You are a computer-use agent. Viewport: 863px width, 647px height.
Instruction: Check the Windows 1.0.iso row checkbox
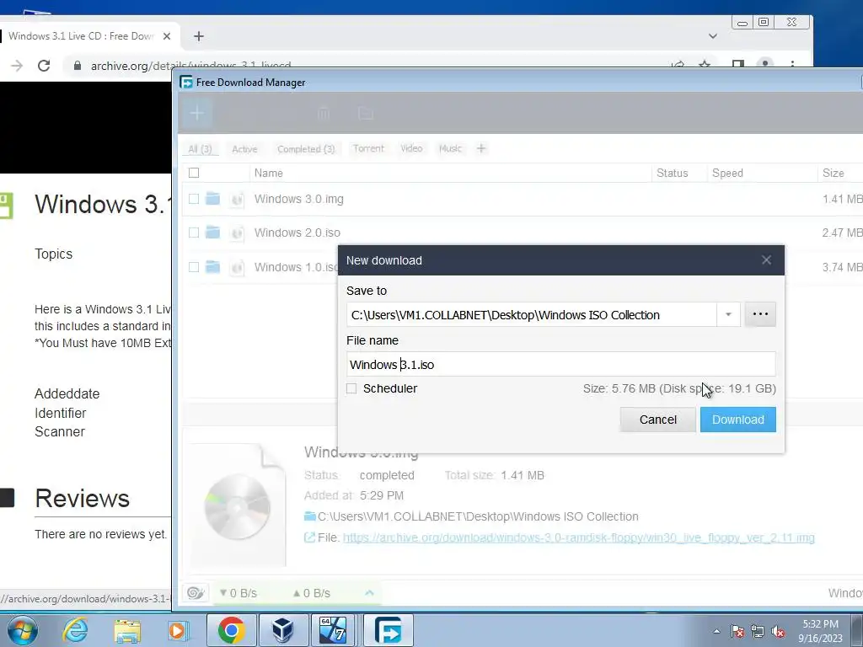(194, 267)
